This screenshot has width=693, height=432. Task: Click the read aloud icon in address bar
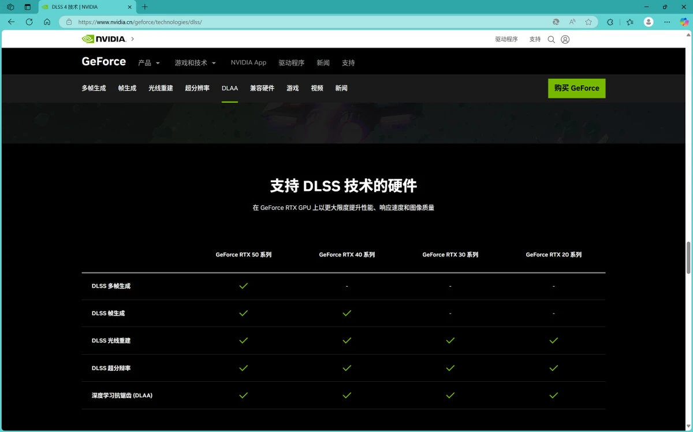click(x=572, y=22)
